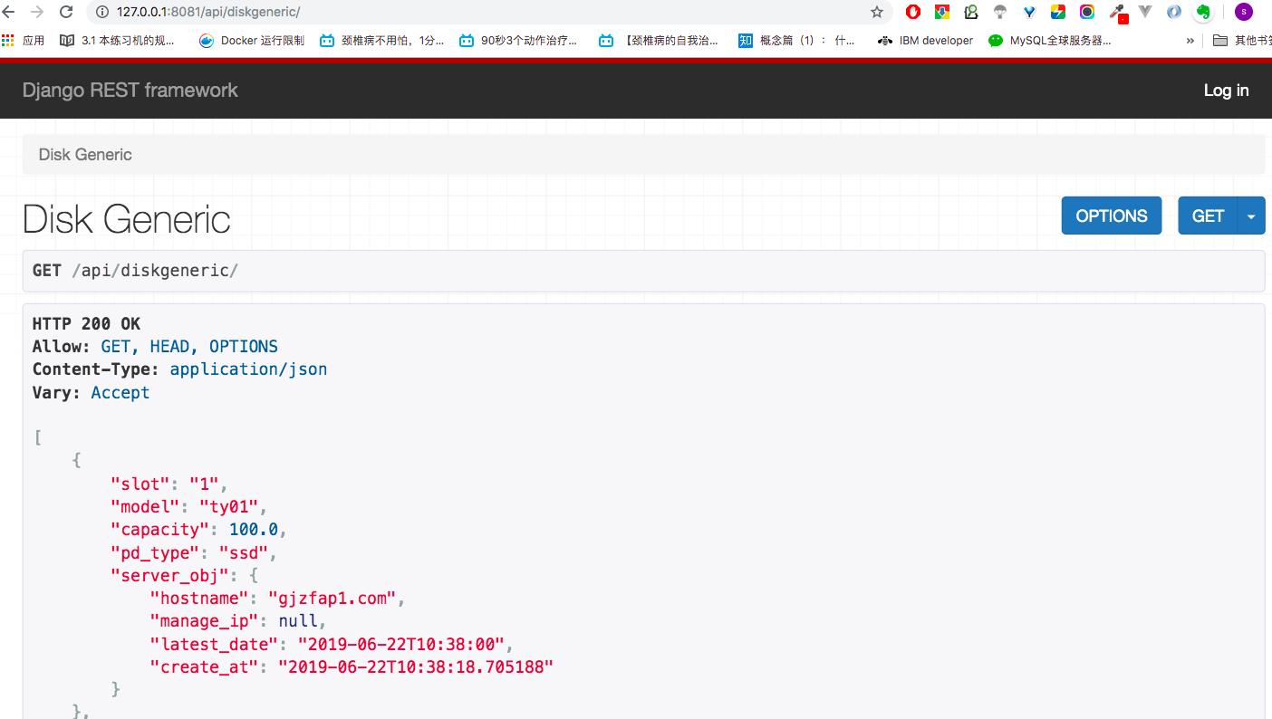
Task: Open the red stop-hand adblock extension
Action: click(x=913, y=12)
